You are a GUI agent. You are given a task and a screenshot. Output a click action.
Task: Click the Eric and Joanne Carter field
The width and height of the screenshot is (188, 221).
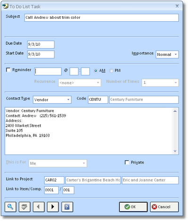pos(150,180)
